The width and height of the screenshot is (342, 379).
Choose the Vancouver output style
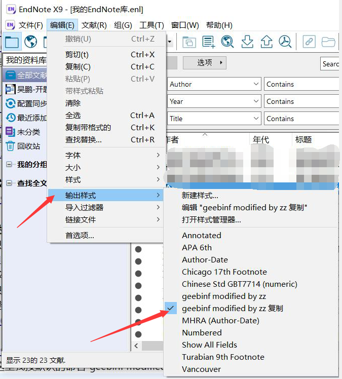click(x=201, y=369)
